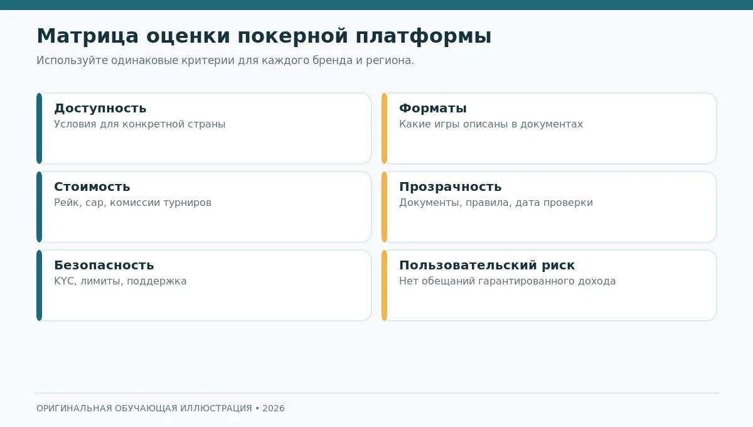The width and height of the screenshot is (753, 427).
Task: Select the «Доступность» card heading
Action: click(100, 109)
